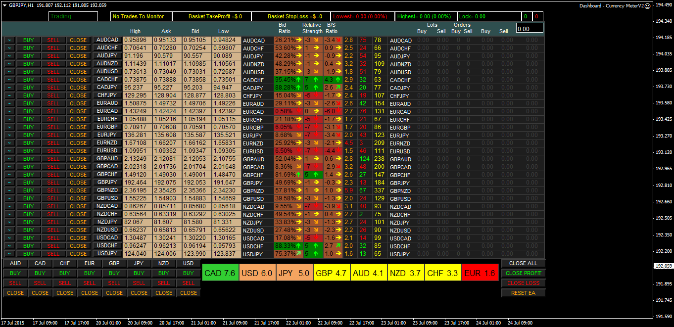Click the AUD currency basket button
Viewport: 674px width, 327px height.
tap(15, 263)
